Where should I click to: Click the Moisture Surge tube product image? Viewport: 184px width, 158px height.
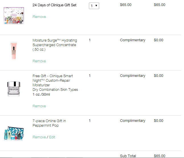[14, 50]
